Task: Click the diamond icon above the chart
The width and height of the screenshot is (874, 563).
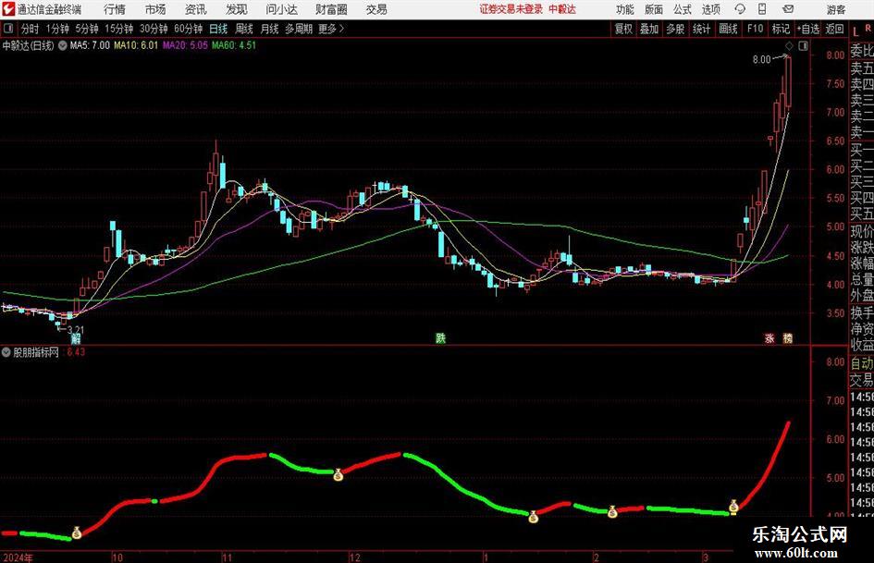Action: coord(789,45)
